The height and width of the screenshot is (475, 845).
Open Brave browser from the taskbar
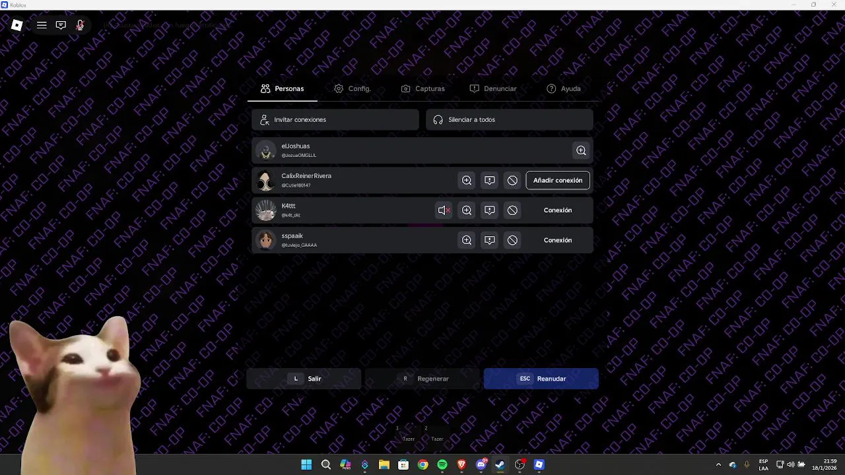[461, 464]
